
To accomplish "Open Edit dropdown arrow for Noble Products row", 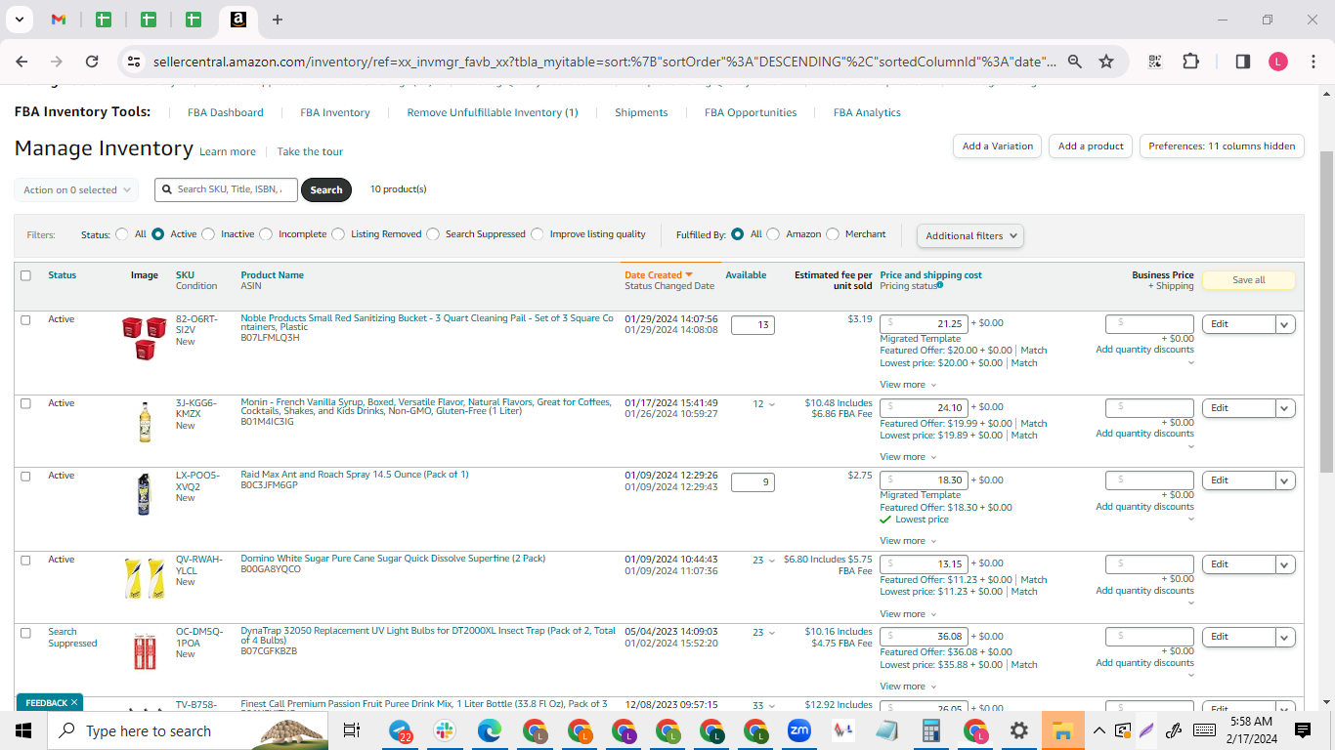I will click(x=1285, y=324).
